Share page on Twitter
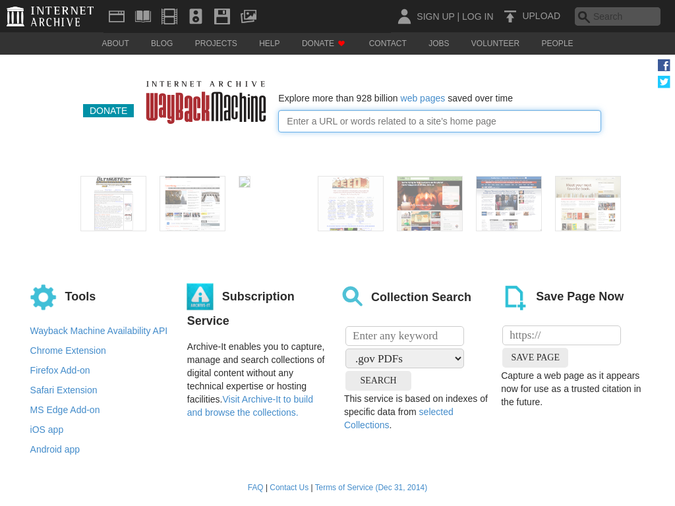 664,82
